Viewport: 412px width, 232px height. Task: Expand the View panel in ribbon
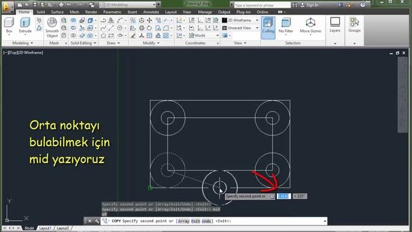240,43
